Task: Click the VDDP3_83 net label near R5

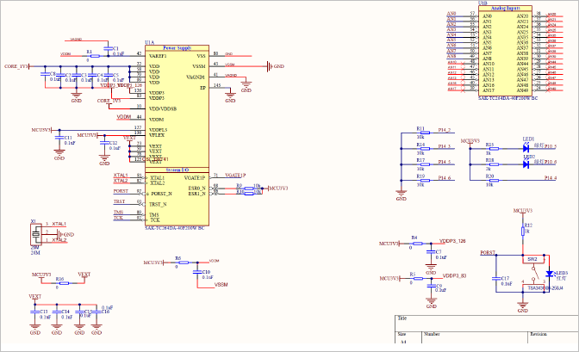Action: [454, 275]
